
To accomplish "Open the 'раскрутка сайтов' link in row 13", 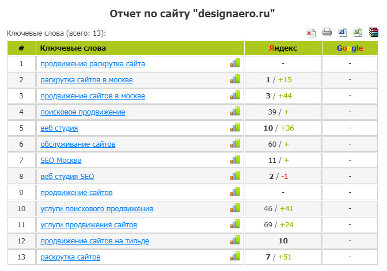I will 70,257.
